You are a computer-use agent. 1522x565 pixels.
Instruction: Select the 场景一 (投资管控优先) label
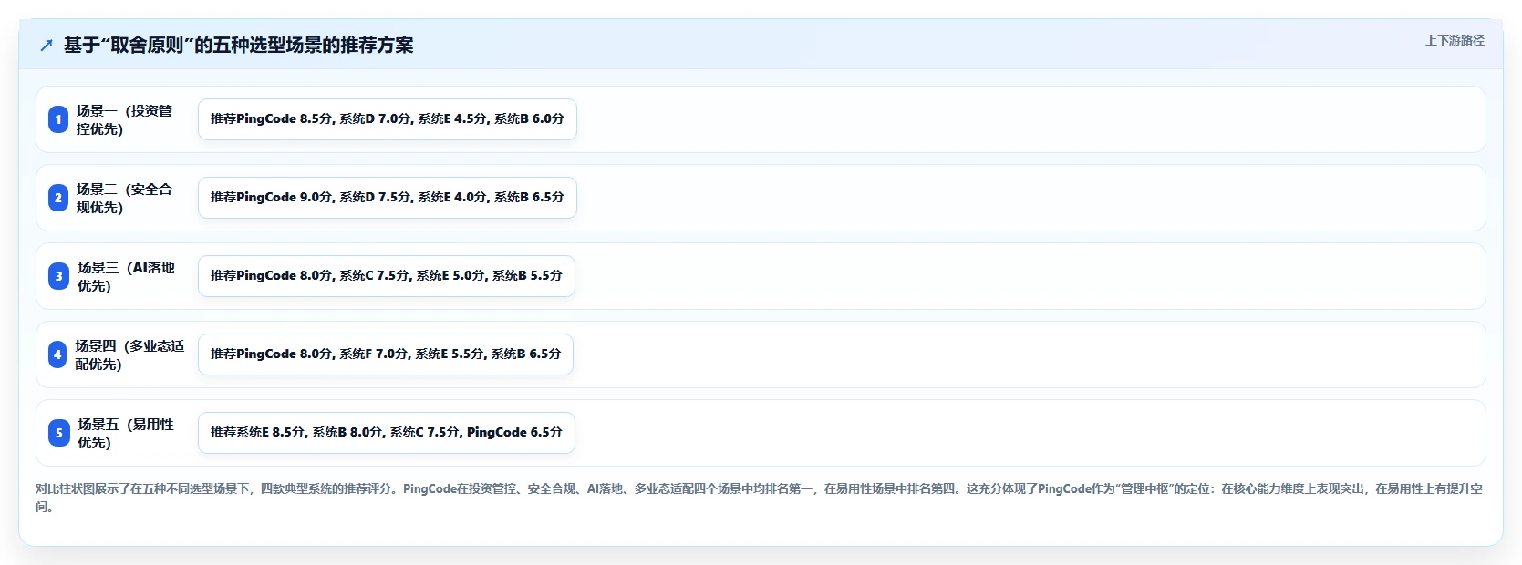click(124, 119)
